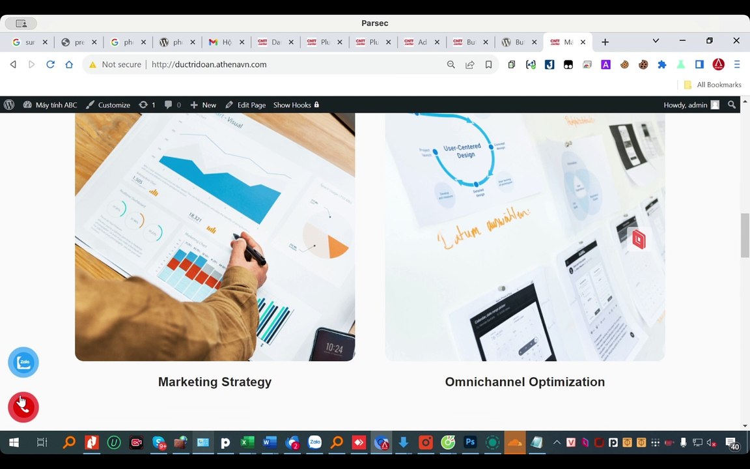Reload the page with the refresh icon

click(50, 64)
